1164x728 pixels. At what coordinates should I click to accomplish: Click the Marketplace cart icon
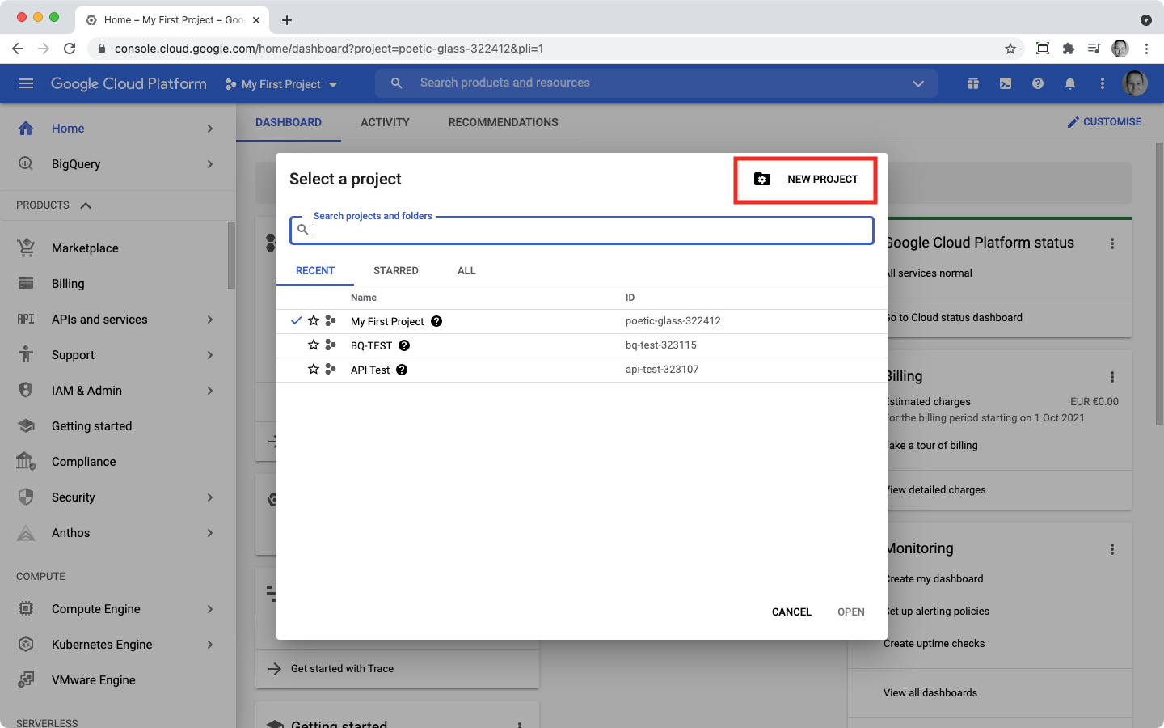coord(26,248)
